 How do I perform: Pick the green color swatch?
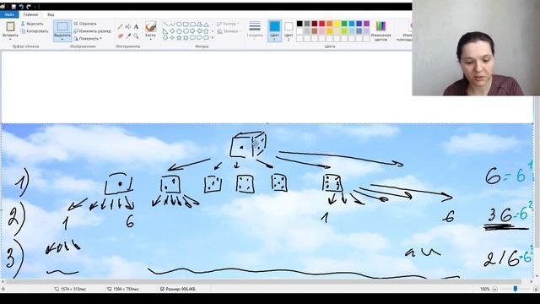(x=344, y=24)
